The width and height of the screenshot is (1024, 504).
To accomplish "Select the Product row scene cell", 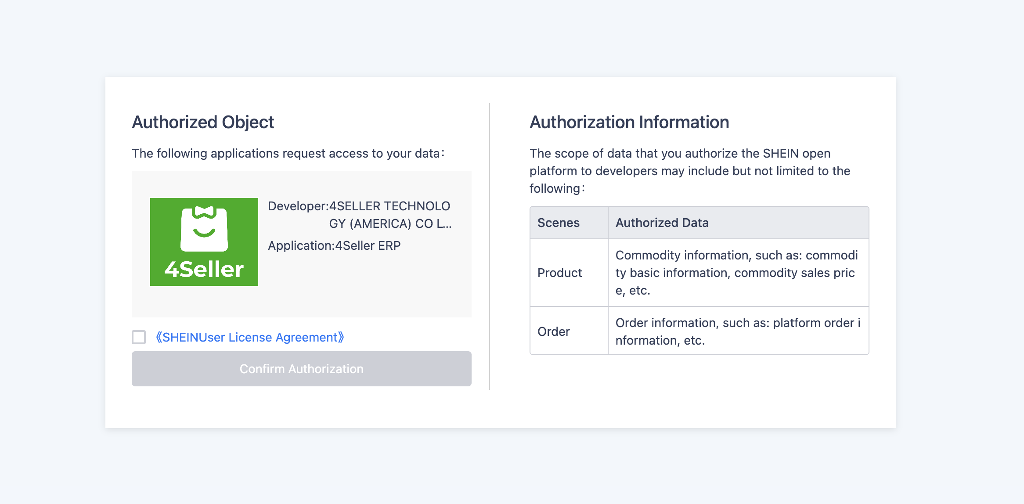I will [560, 273].
